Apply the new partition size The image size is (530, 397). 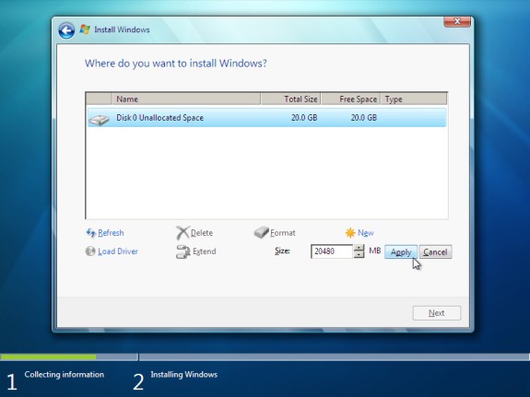pos(401,251)
